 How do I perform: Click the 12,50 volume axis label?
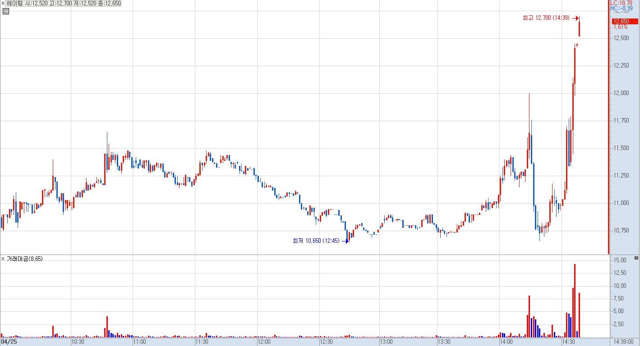coord(620,273)
